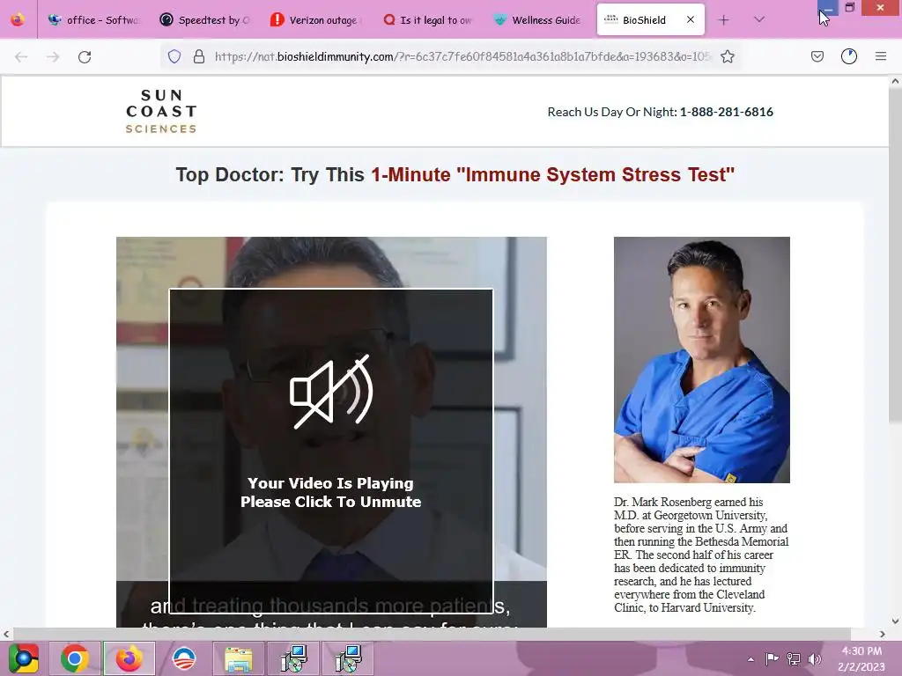Switch to the Wellness Guide tab
Screen dimensions: 902x676
[x=538, y=19]
